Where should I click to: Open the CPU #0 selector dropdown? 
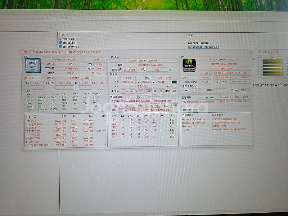(32, 78)
